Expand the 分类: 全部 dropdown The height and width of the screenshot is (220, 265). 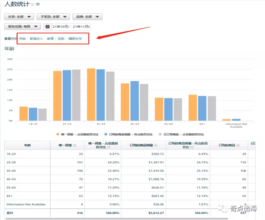coord(19,17)
